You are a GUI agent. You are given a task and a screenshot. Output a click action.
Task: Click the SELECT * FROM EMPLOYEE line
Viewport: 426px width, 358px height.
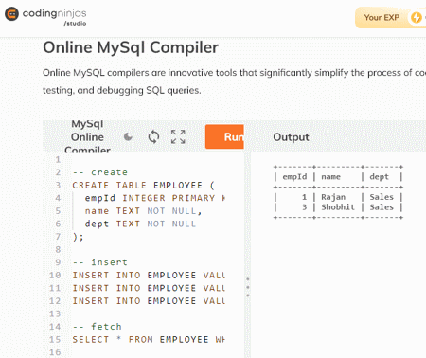click(x=149, y=340)
